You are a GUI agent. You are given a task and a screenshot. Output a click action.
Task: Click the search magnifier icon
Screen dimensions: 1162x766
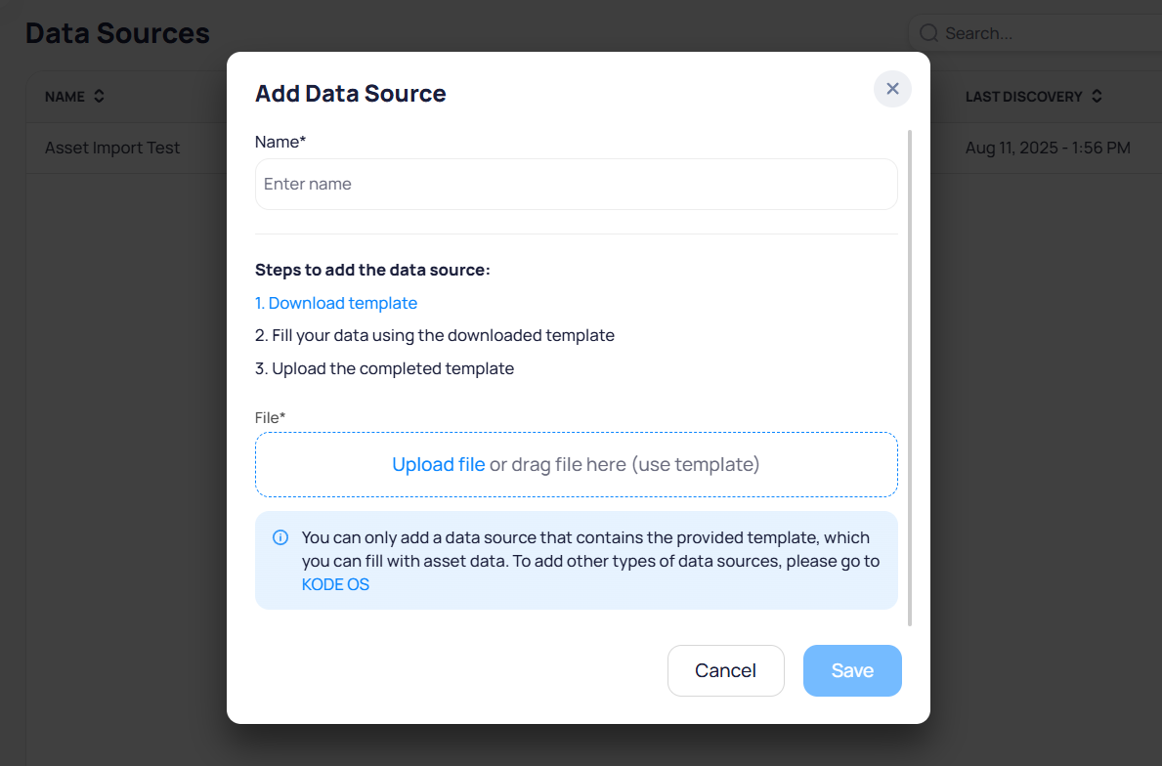coord(929,33)
